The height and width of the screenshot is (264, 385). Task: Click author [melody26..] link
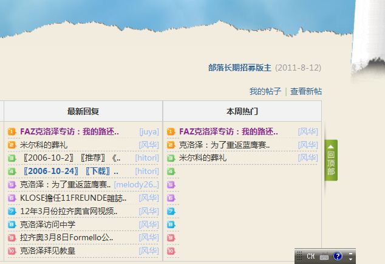tap(137, 184)
